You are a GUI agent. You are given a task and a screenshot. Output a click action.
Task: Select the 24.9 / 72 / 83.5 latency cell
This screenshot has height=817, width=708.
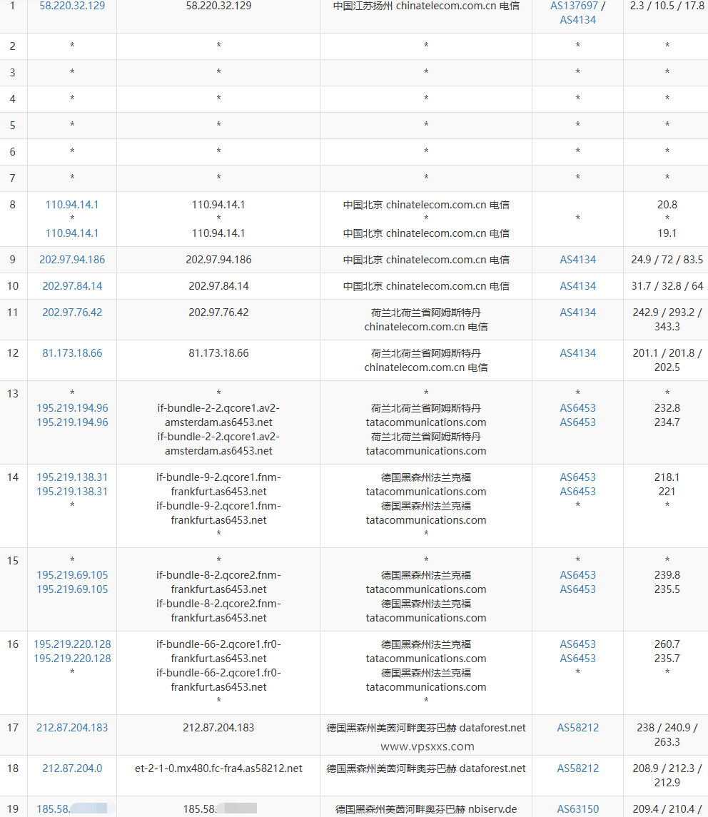point(667,260)
